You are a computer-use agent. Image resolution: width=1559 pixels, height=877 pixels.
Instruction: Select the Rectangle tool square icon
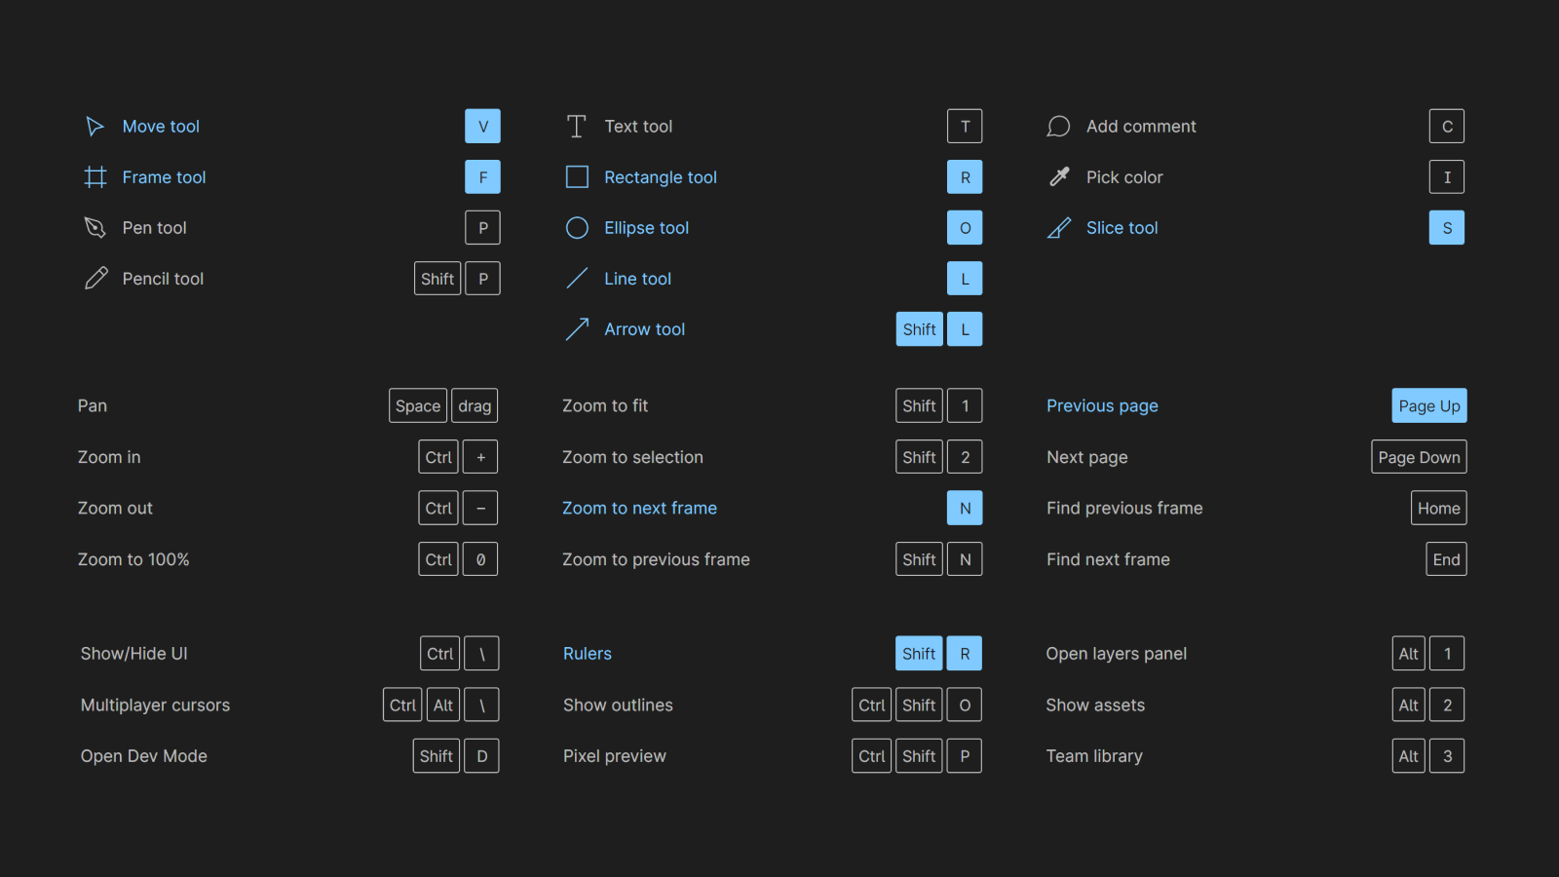click(x=577, y=177)
